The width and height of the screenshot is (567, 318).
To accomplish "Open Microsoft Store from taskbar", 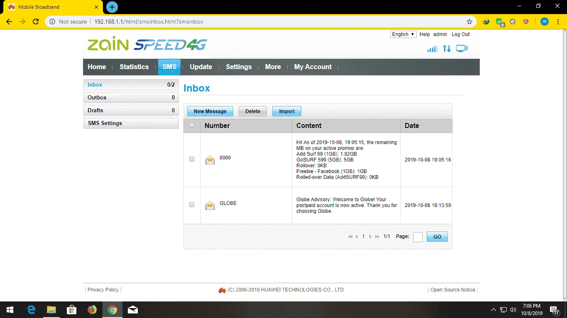I will (71, 310).
